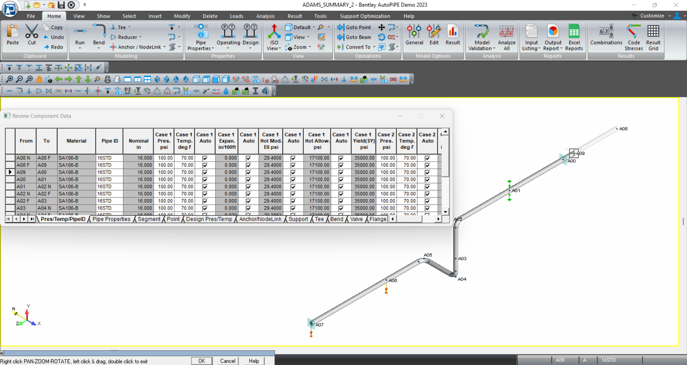Image resolution: width=687 pixels, height=365 pixels.
Task: Click the Analyze All icon
Action: pyautogui.click(x=506, y=37)
